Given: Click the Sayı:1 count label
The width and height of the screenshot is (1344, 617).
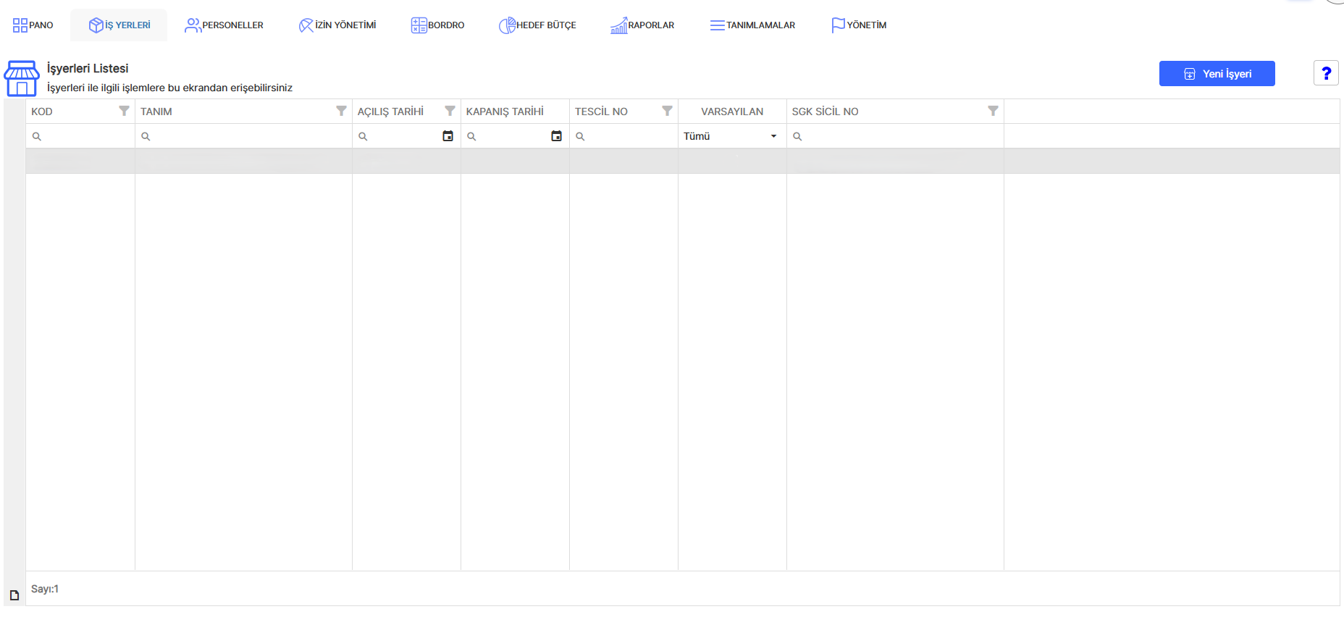Looking at the screenshot, I should click(45, 589).
